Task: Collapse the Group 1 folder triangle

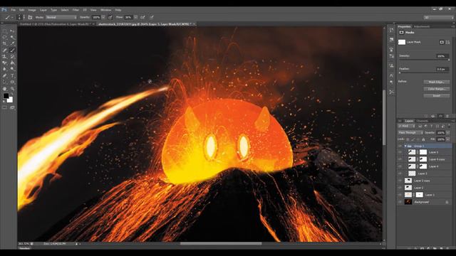Action: pos(405,146)
